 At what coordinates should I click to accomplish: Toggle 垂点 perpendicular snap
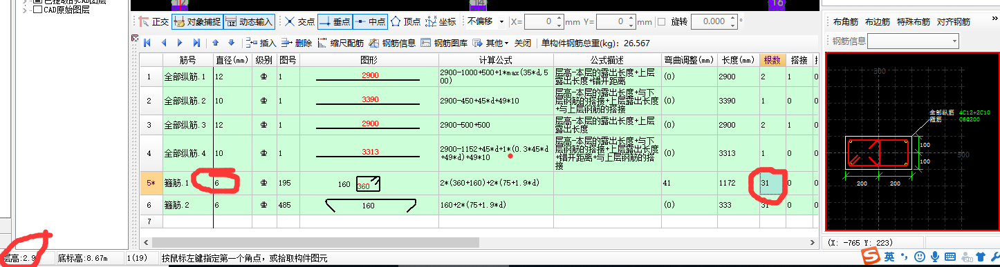click(335, 22)
